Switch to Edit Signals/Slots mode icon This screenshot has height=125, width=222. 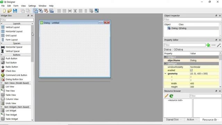click(41, 11)
